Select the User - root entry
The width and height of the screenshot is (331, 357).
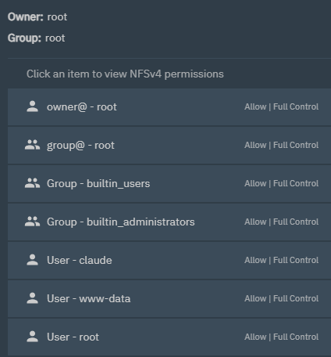click(169, 337)
